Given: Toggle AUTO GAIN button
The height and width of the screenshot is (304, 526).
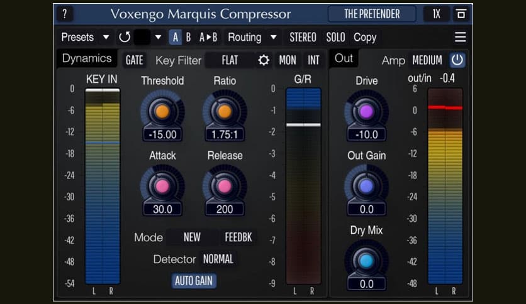Looking at the screenshot, I should tap(194, 281).
